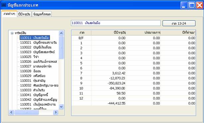Select the ทรัพย์สิน root tree item
Image resolution: width=204 pixels, height=123 pixels.
20,33
